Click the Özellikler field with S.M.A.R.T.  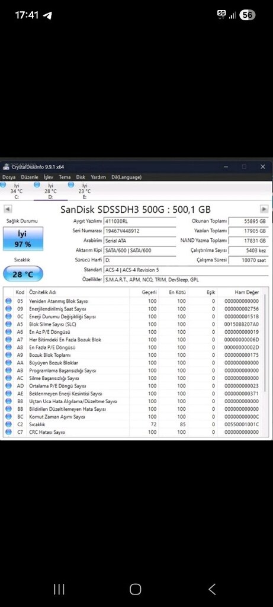(186, 280)
